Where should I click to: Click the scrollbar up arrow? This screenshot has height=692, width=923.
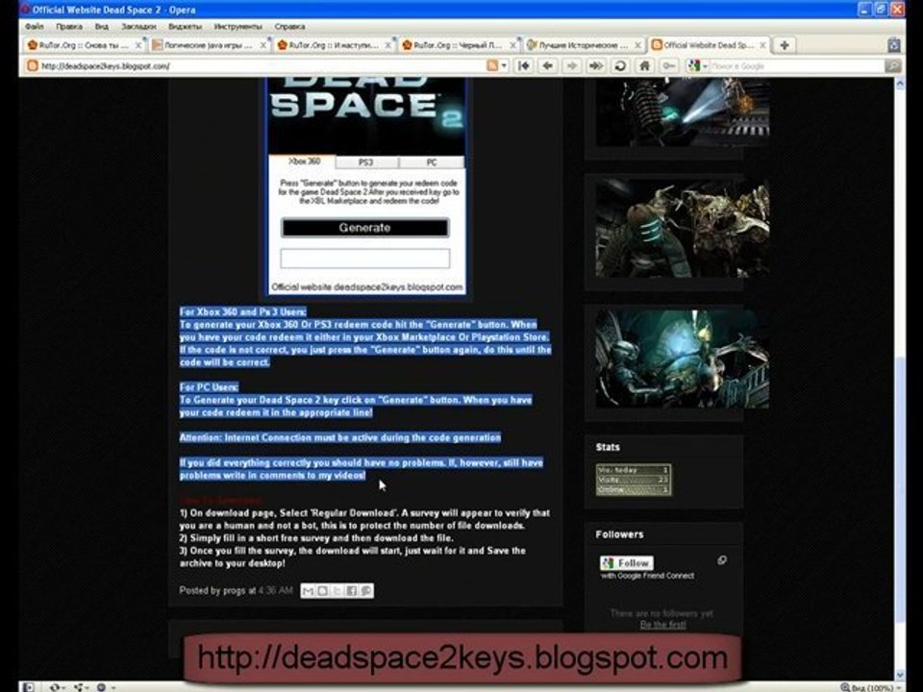click(x=900, y=84)
